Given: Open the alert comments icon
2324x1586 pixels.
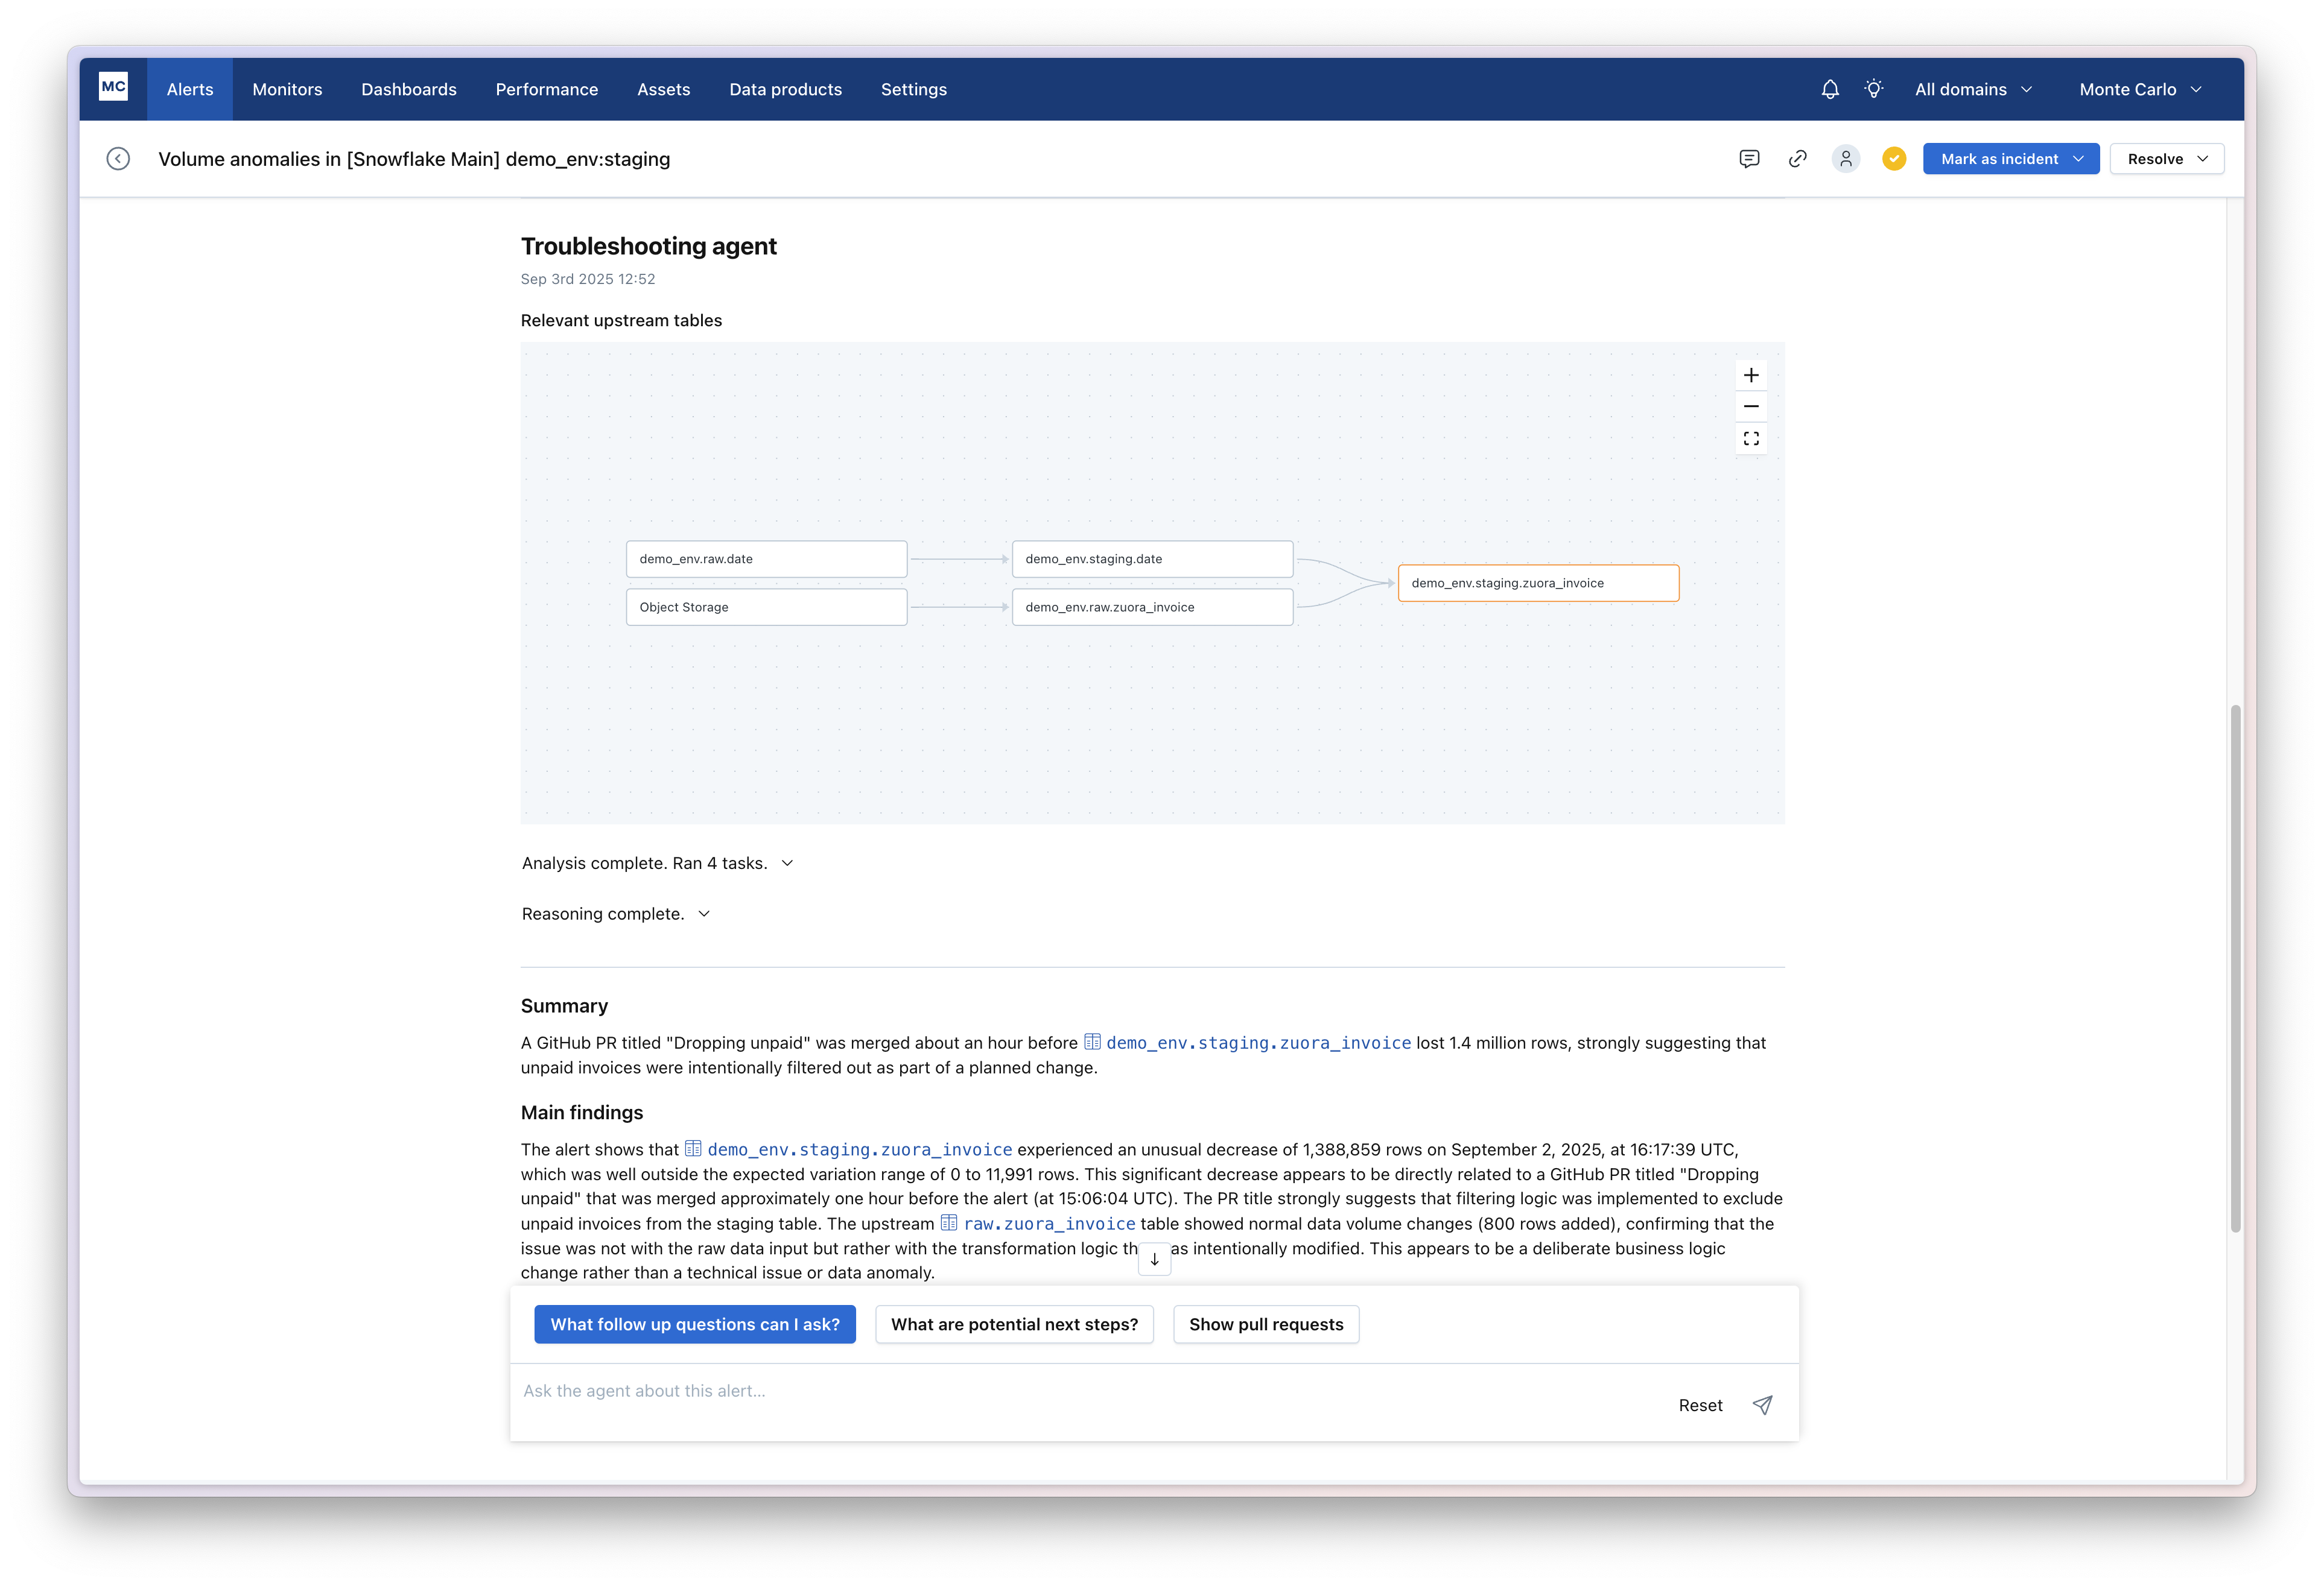Looking at the screenshot, I should (1748, 159).
